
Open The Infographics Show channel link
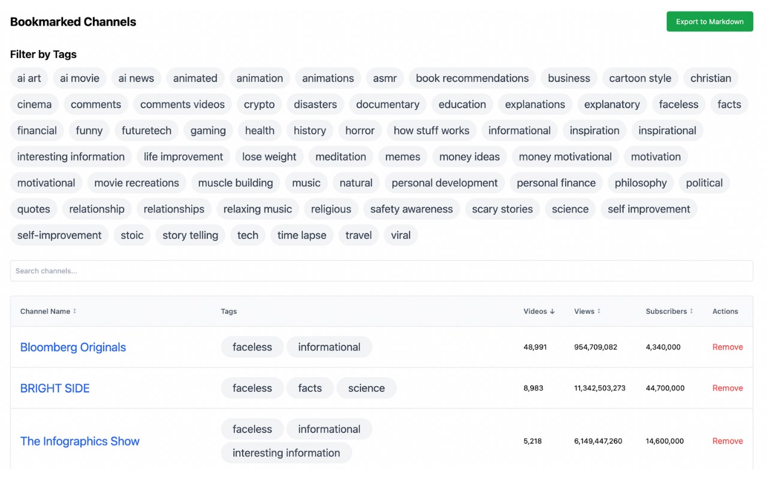80,441
